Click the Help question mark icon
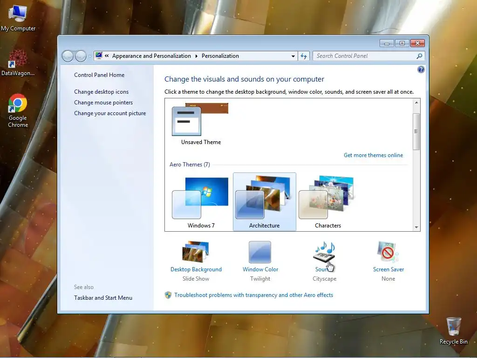This screenshot has height=358, width=477. (x=421, y=70)
